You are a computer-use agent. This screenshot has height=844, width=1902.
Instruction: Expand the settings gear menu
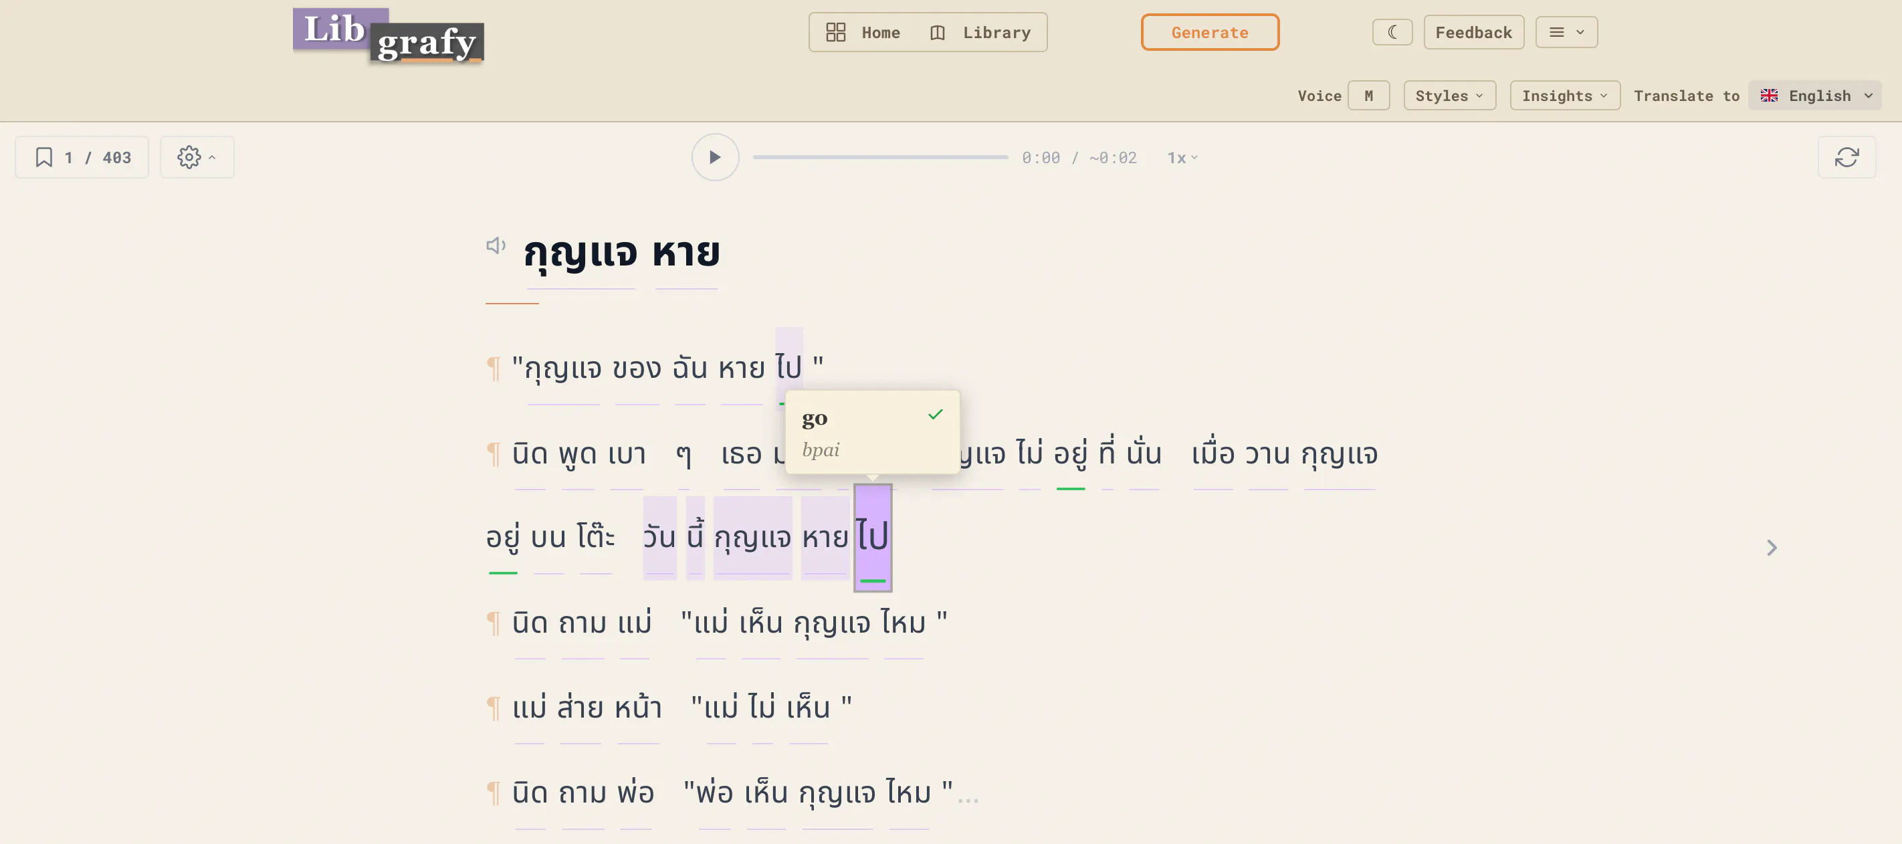pyautogui.click(x=197, y=157)
